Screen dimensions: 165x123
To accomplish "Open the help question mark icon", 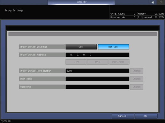I will (x=161, y=2).
